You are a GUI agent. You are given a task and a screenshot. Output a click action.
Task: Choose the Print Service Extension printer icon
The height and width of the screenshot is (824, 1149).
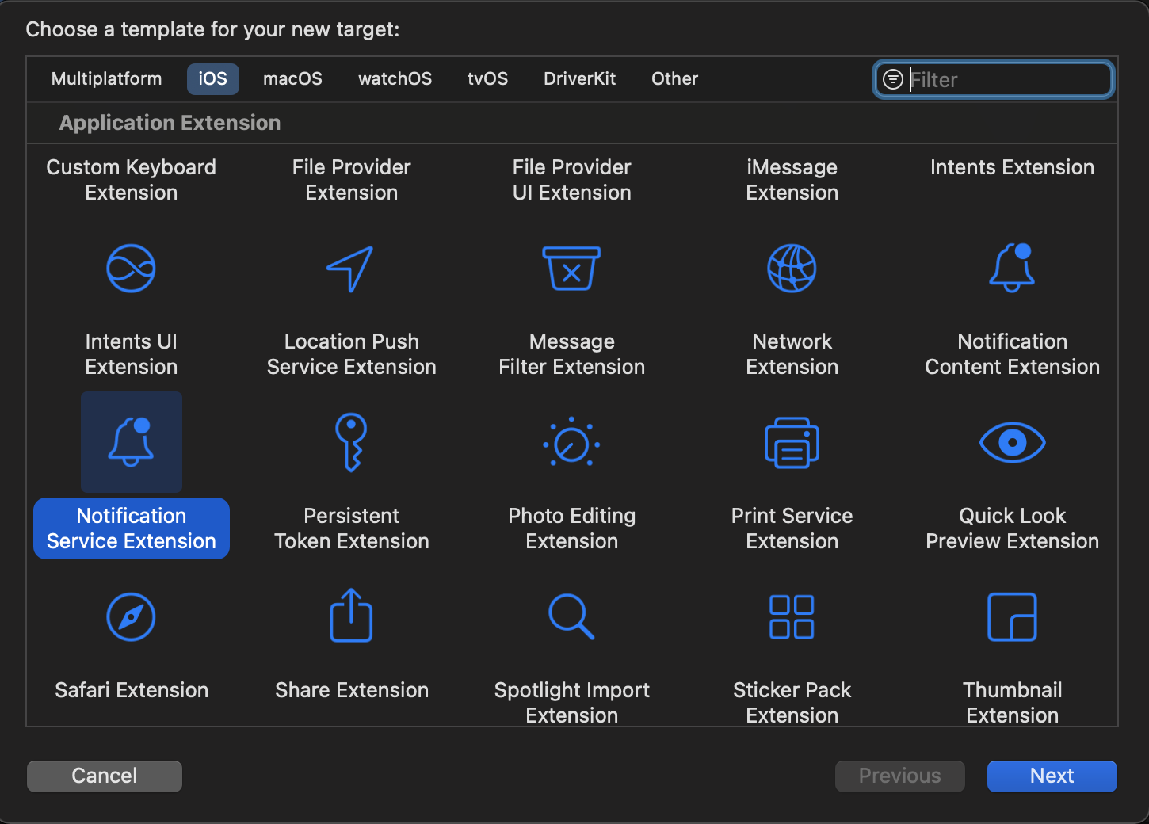tap(792, 442)
